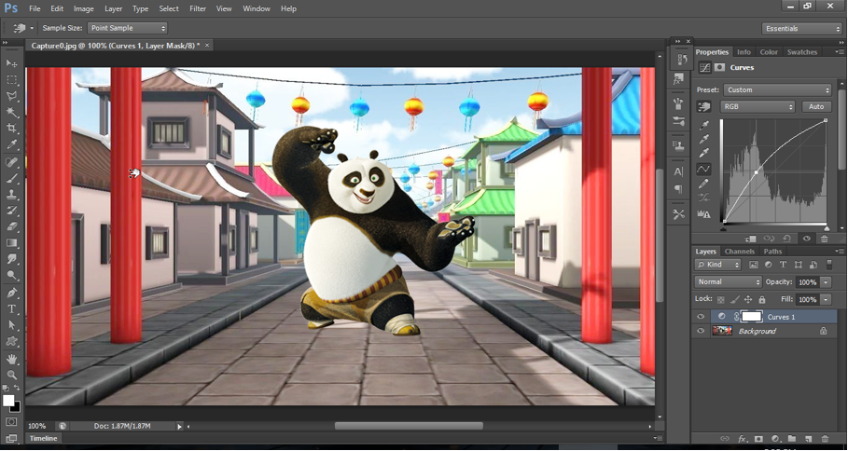The width and height of the screenshot is (848, 451).
Task: Open the Layer menu
Action: 113,8
